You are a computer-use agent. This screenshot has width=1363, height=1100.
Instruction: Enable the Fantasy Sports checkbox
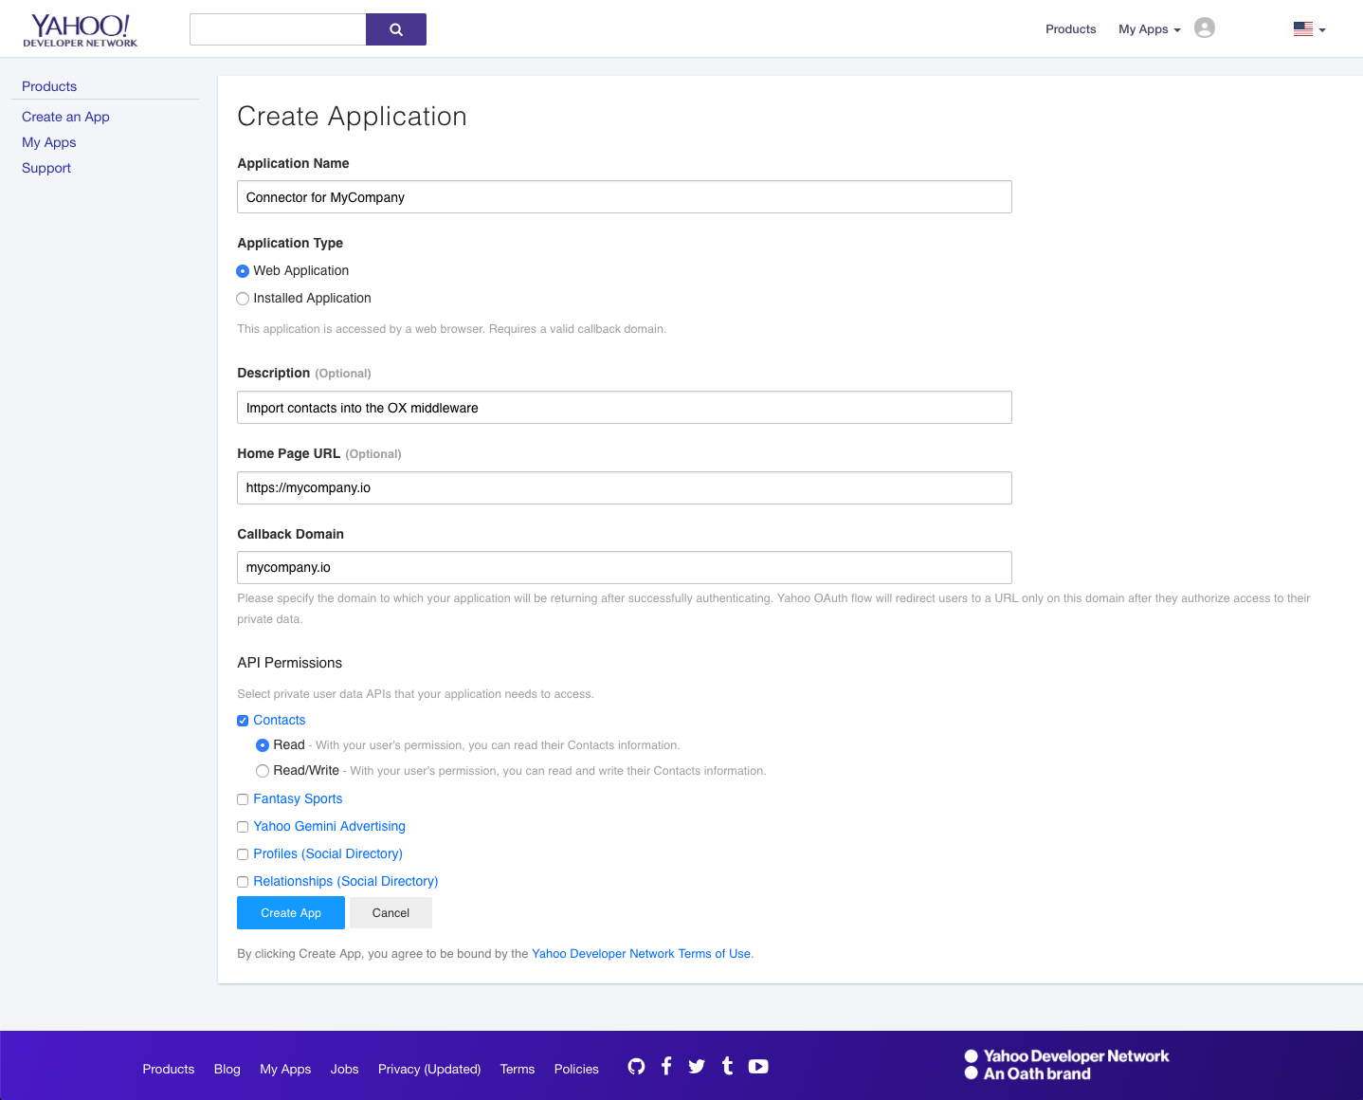point(243,799)
